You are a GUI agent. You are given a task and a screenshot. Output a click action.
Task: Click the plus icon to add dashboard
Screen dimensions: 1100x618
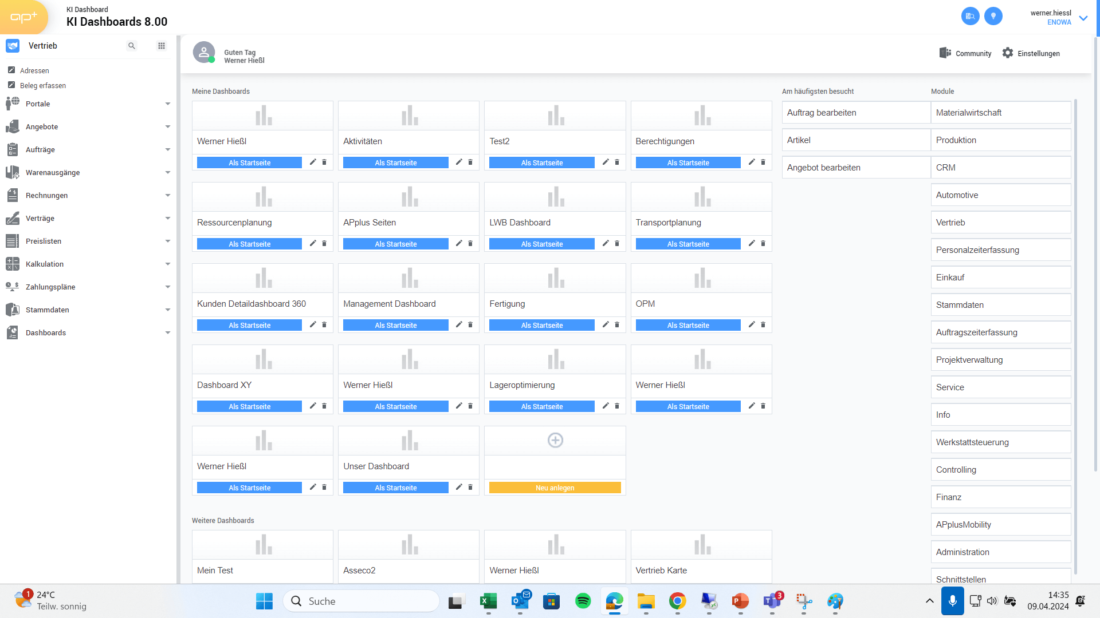(555, 440)
